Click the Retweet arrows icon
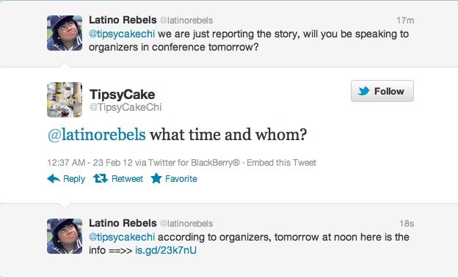Viewport: 458px width, 278px height. [101, 178]
